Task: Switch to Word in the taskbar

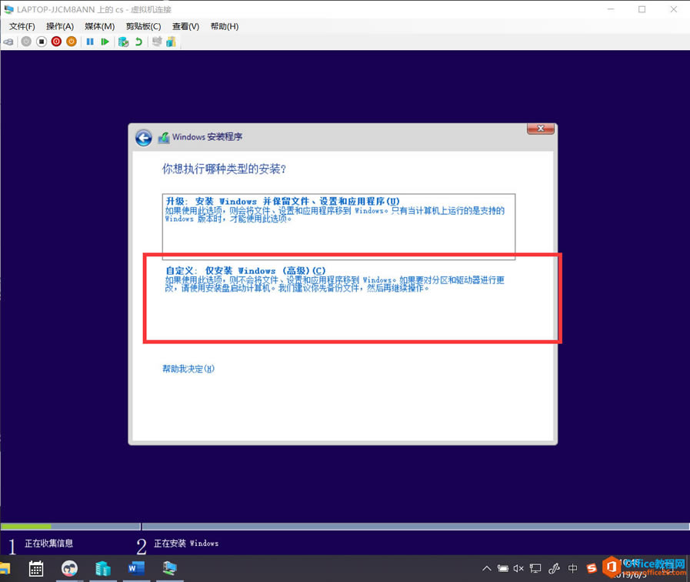Action: click(x=136, y=568)
